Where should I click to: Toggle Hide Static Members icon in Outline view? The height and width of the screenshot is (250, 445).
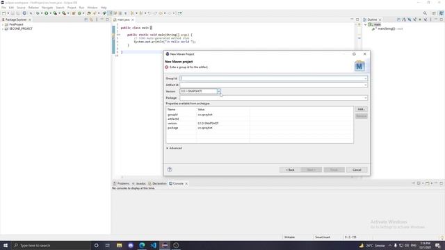point(414,19)
